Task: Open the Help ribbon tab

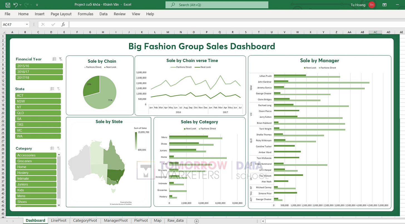Action: [x=150, y=14]
